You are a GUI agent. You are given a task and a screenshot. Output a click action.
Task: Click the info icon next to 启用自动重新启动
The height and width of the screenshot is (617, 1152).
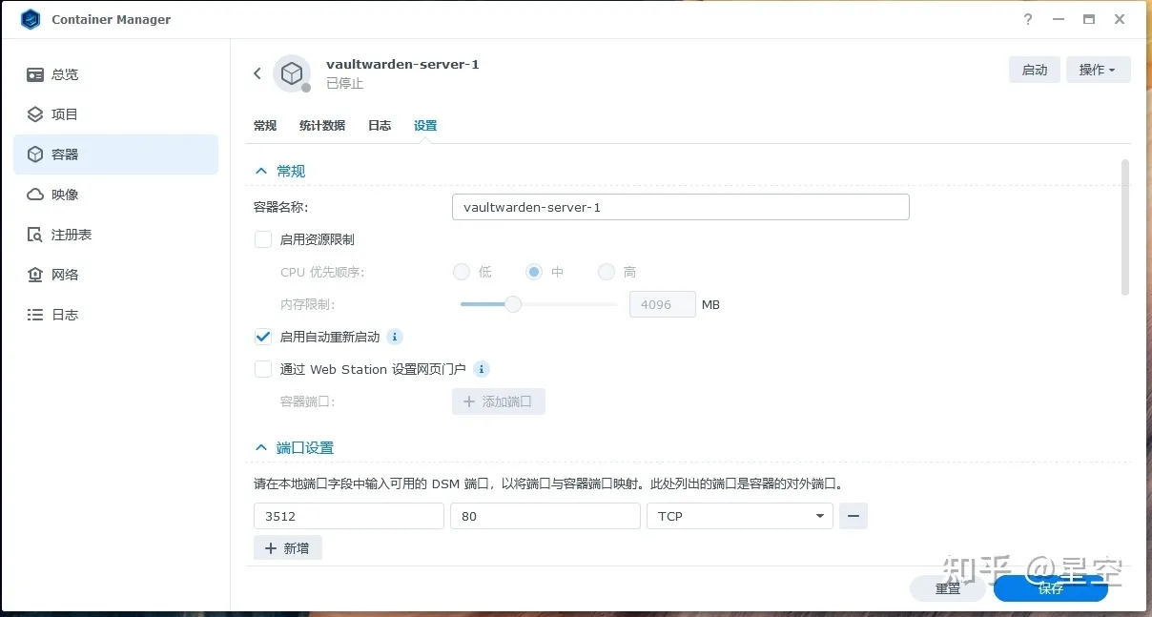(395, 337)
